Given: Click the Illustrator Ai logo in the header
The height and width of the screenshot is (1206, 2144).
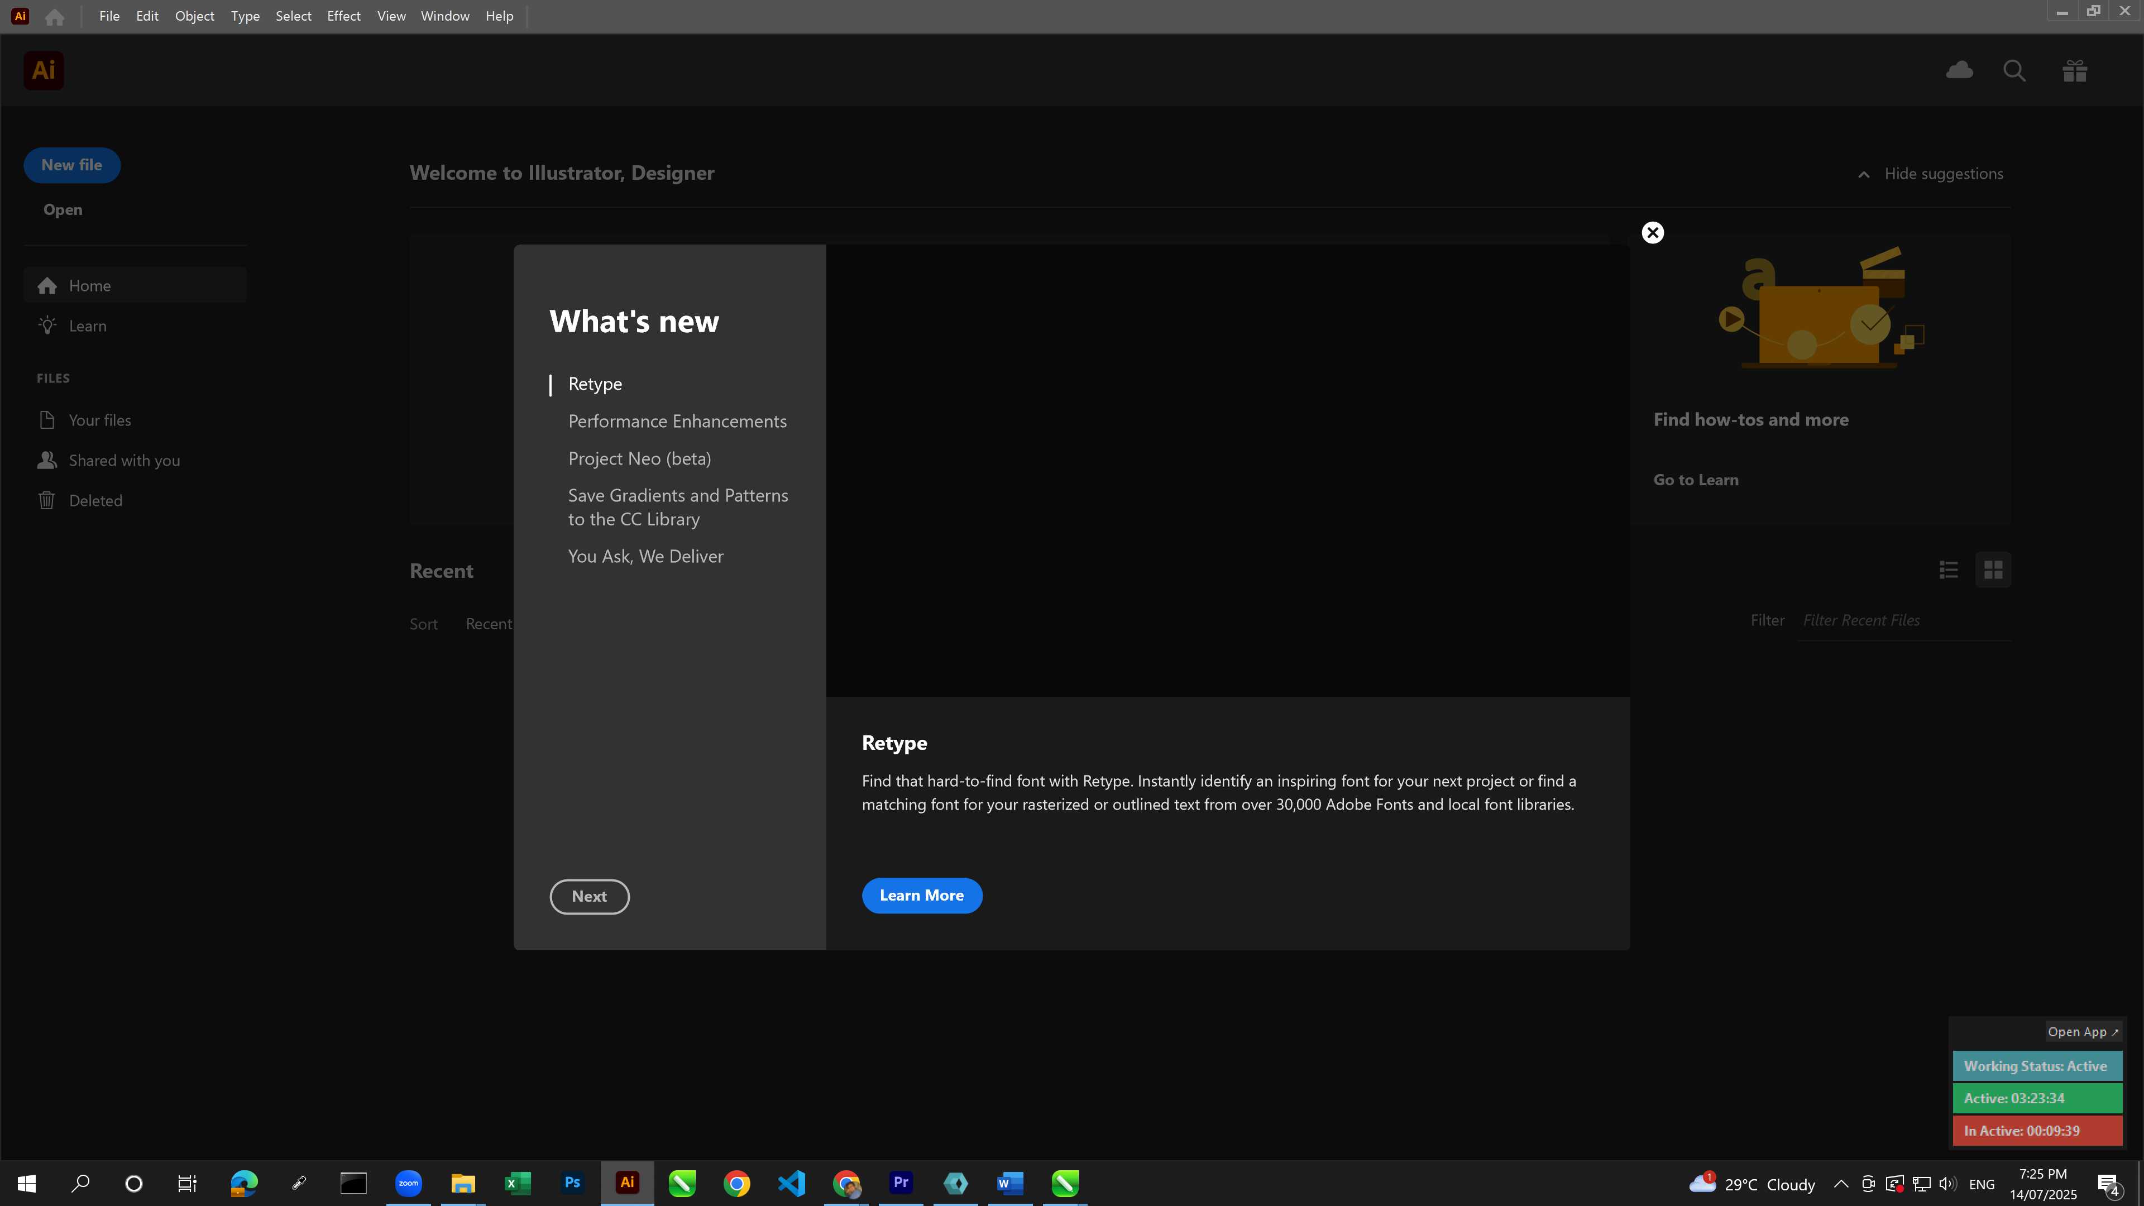Looking at the screenshot, I should (44, 71).
